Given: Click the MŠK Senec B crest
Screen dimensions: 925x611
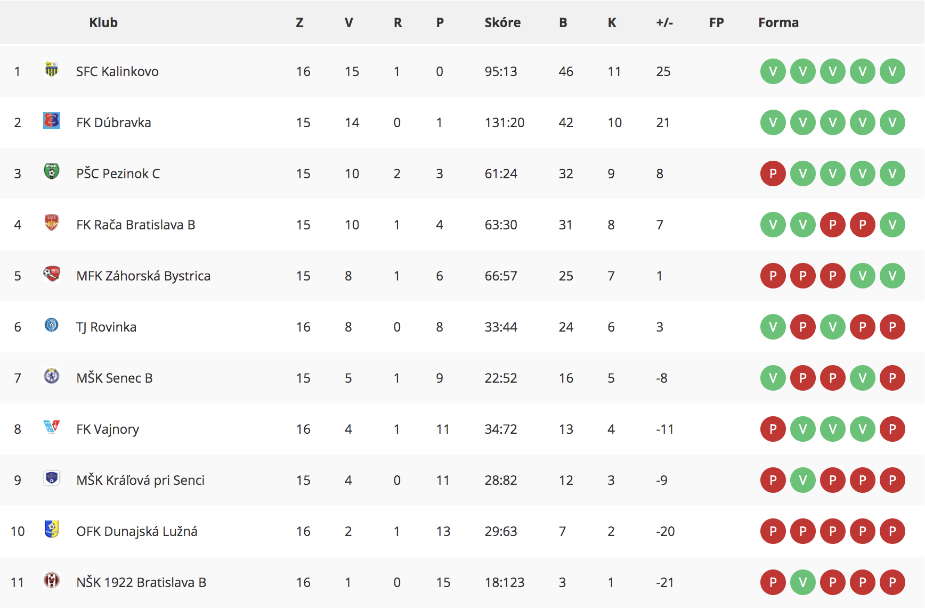Looking at the screenshot, I should pyautogui.click(x=52, y=376).
